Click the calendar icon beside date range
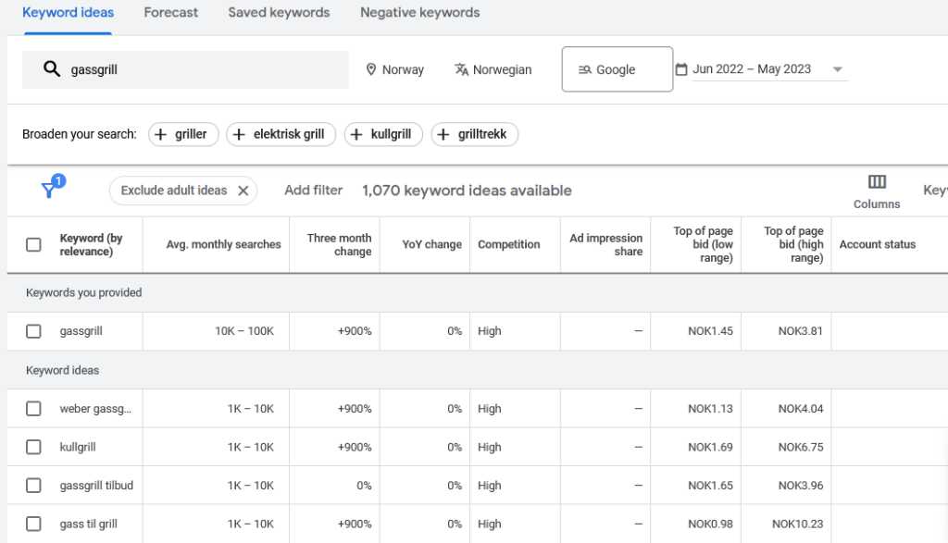Screen dimensions: 948x543 tap(681, 69)
